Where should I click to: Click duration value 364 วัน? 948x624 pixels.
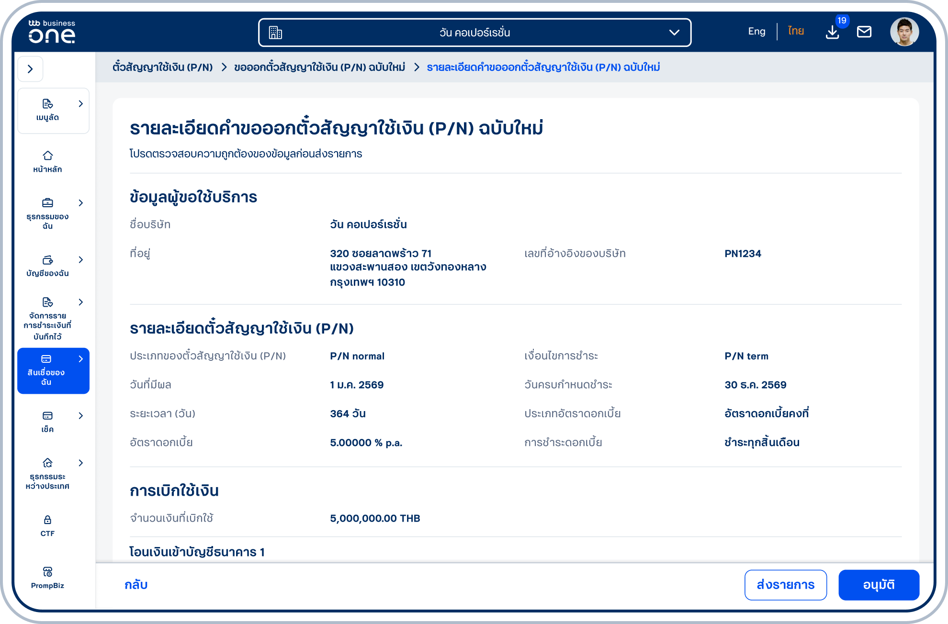[x=348, y=413]
